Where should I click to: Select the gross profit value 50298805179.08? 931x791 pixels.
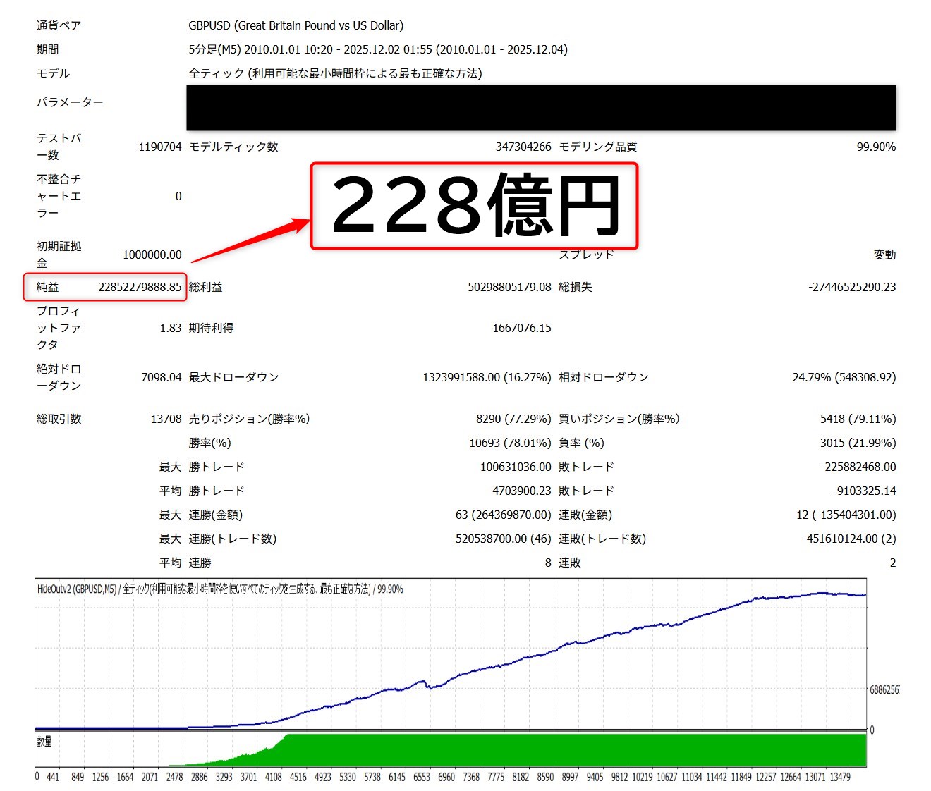(509, 287)
